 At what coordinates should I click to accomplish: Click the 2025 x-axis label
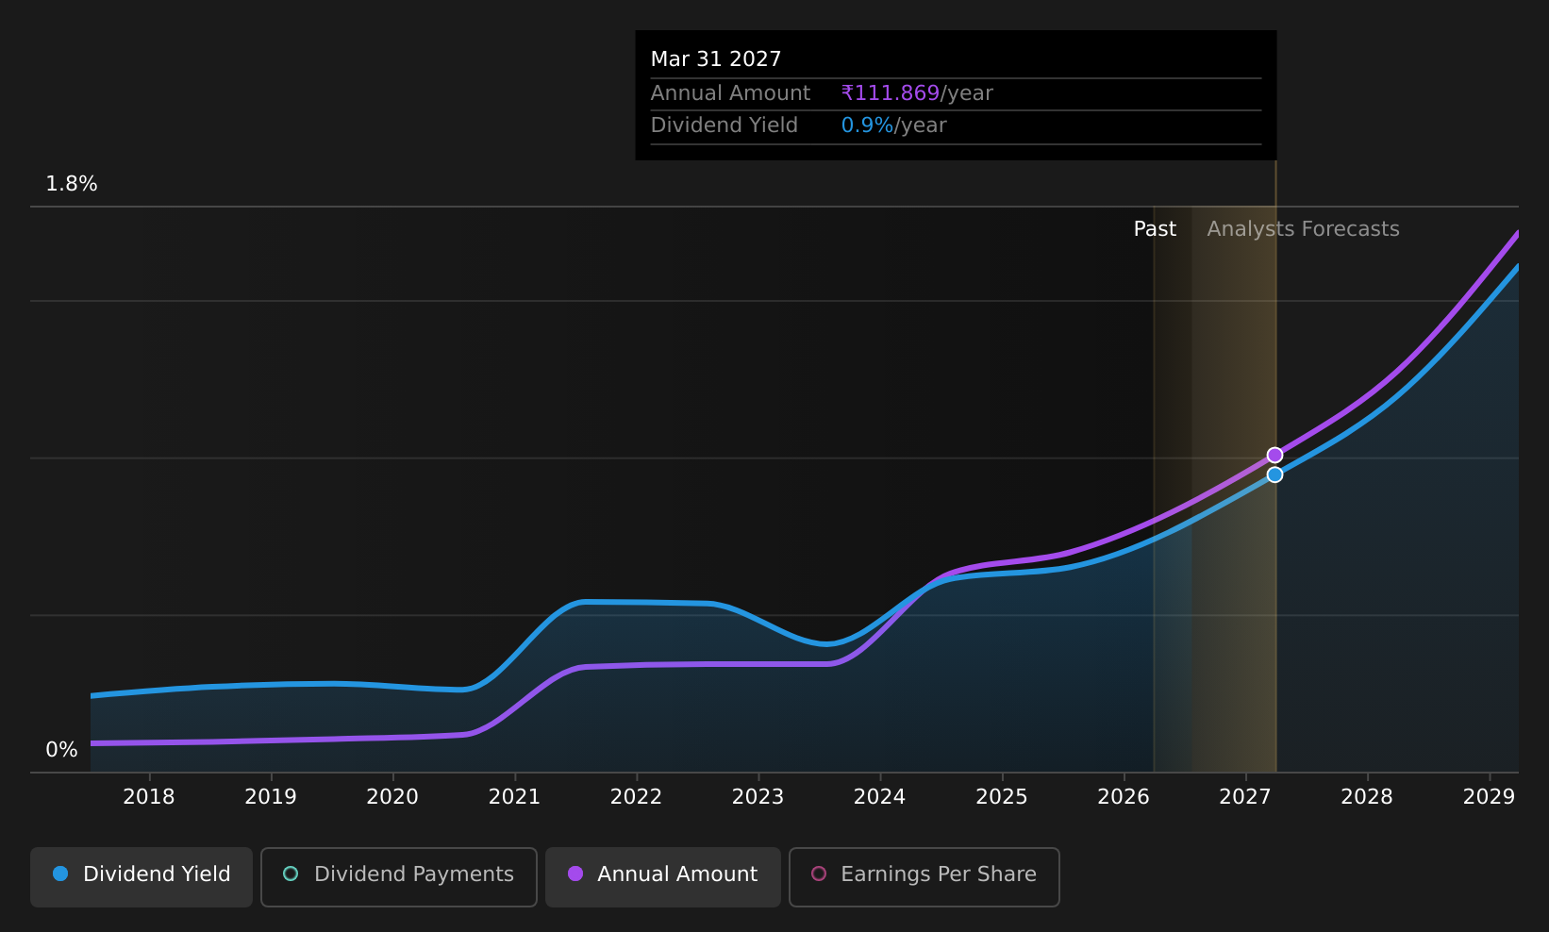(x=1002, y=797)
